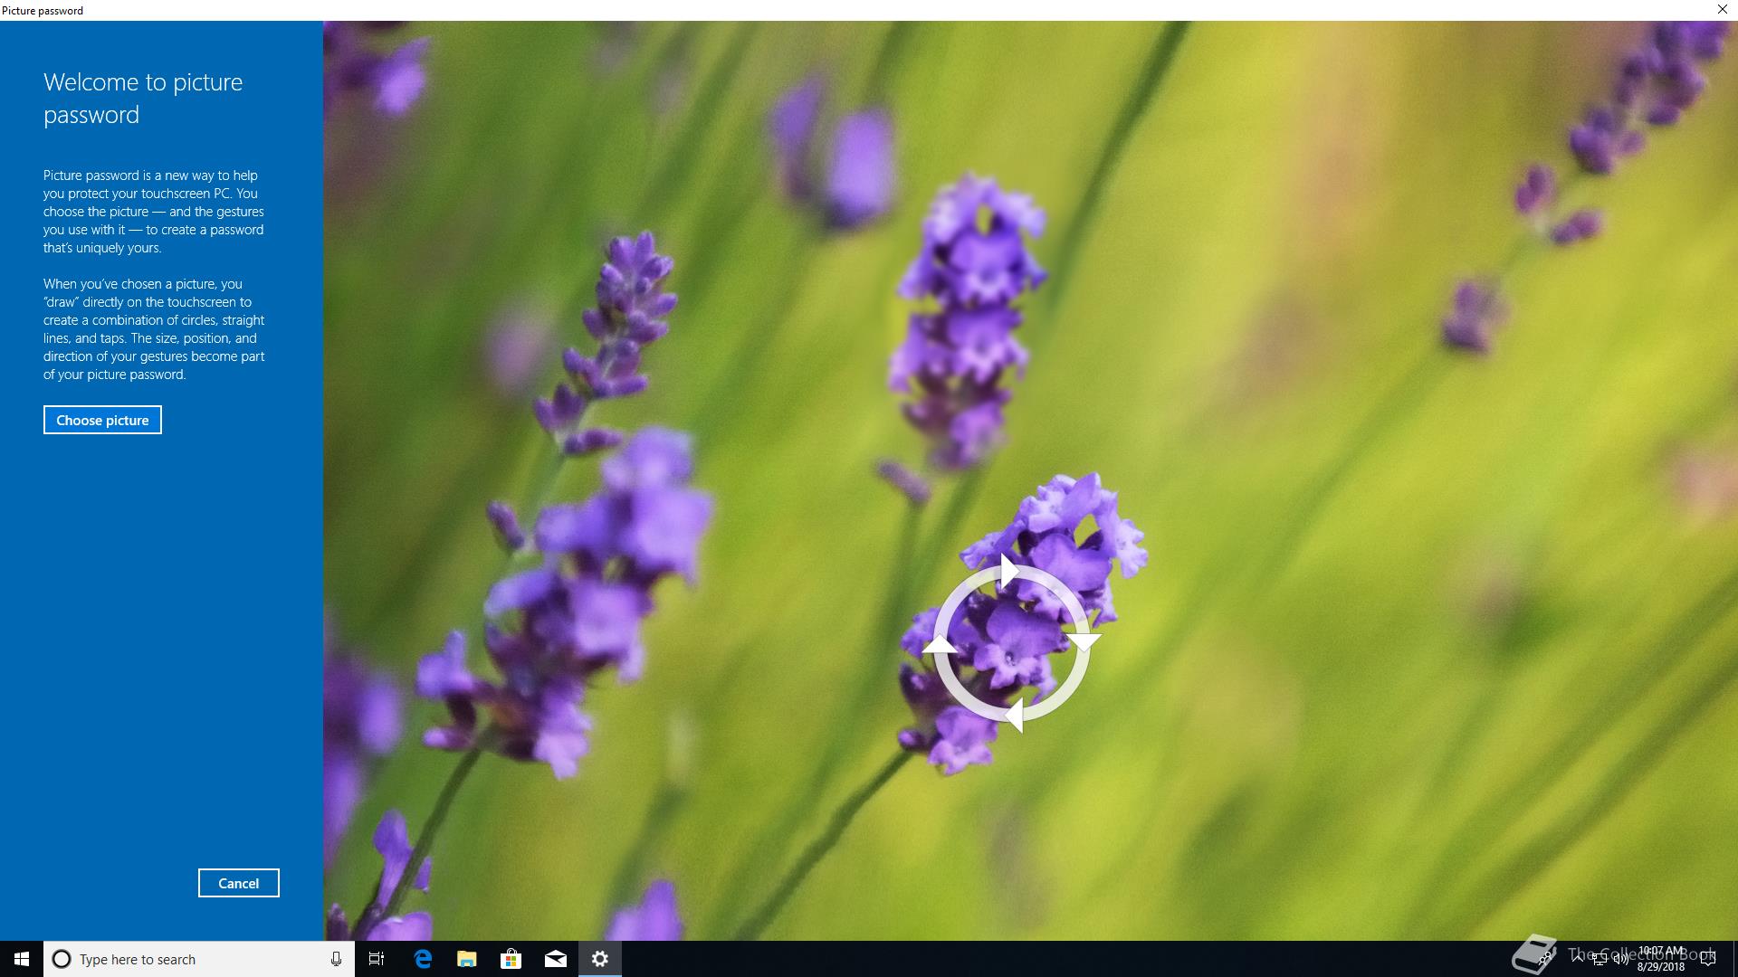Open the network status tray icon
This screenshot has width=1738, height=977.
pos(1600,959)
